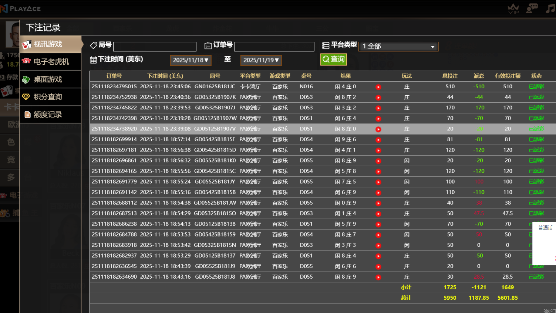Open the 平台类型 dropdown showing 1.全部
The width and height of the screenshot is (556, 313).
pos(398,46)
